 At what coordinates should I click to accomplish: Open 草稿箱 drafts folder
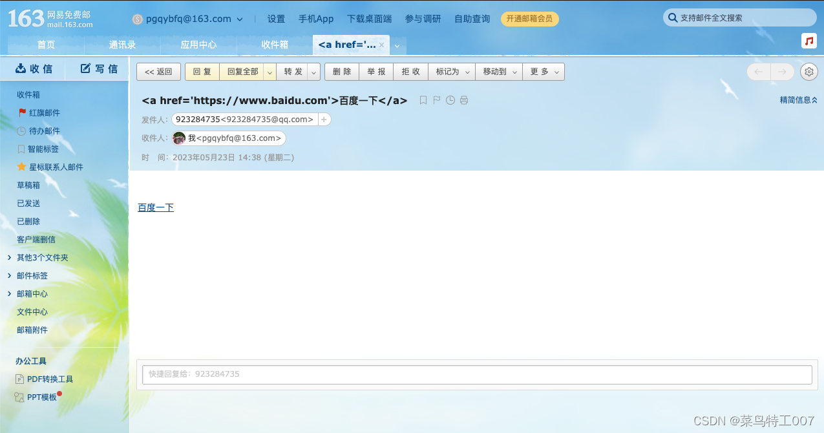[28, 185]
